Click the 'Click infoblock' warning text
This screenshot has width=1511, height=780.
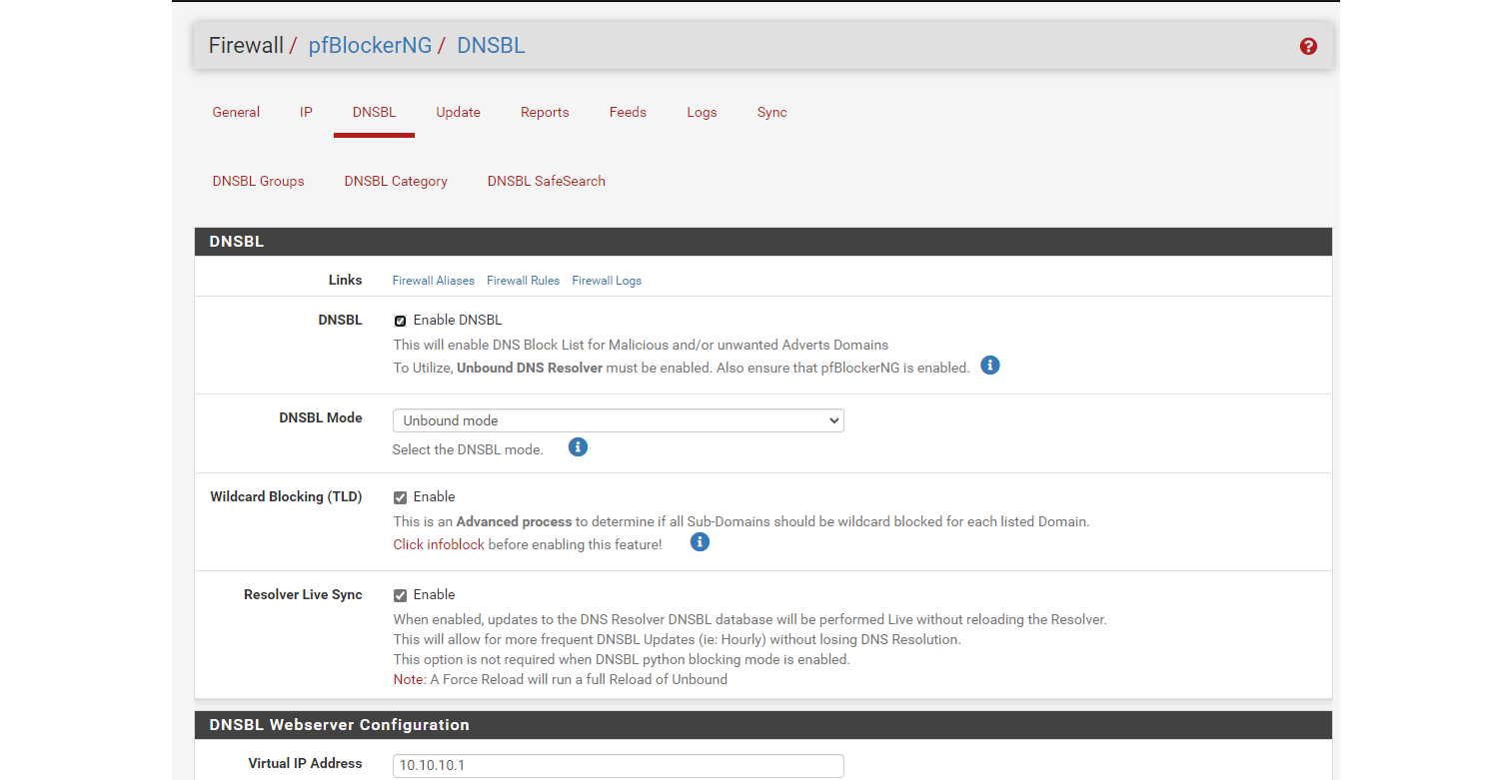point(439,544)
